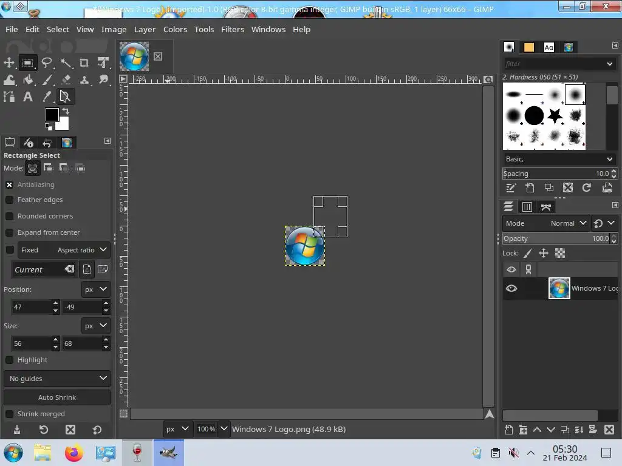This screenshot has width=622, height=466.
Task: Select the black star brush
Action: tap(555, 116)
